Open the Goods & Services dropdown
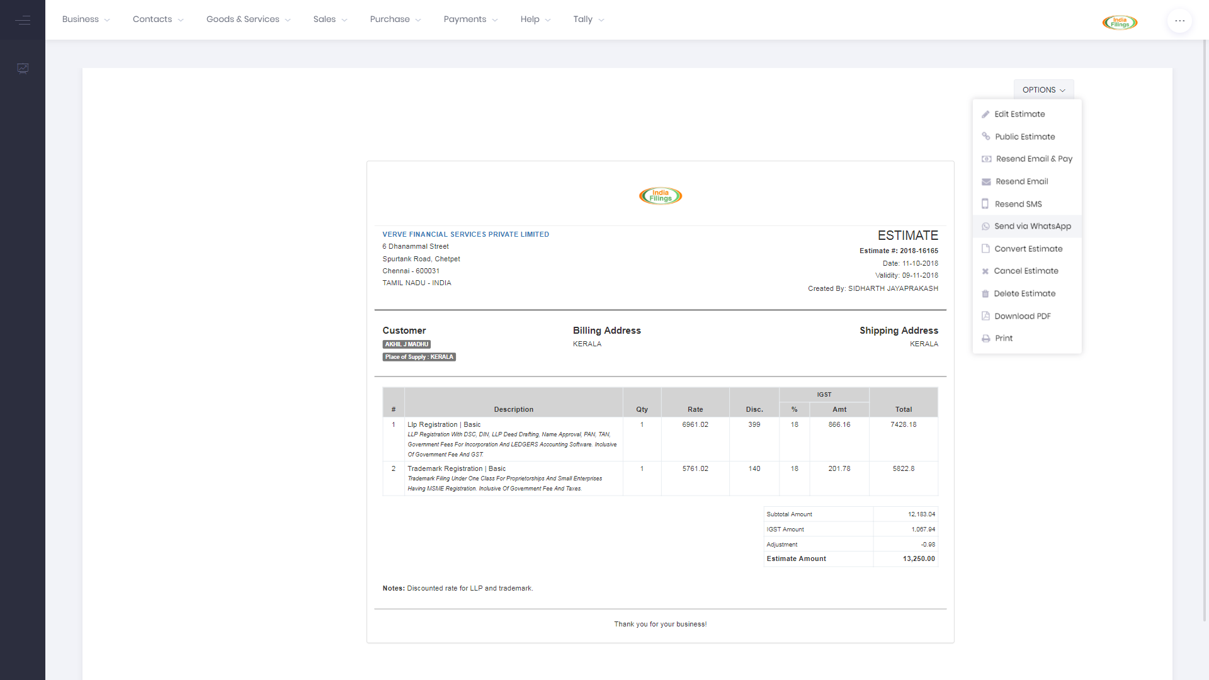 (248, 20)
